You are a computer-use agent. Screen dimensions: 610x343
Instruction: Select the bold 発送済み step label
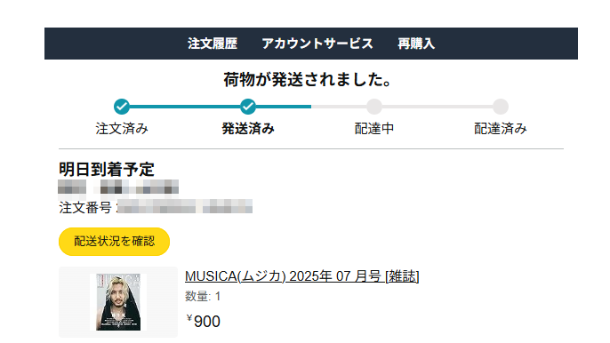248,128
